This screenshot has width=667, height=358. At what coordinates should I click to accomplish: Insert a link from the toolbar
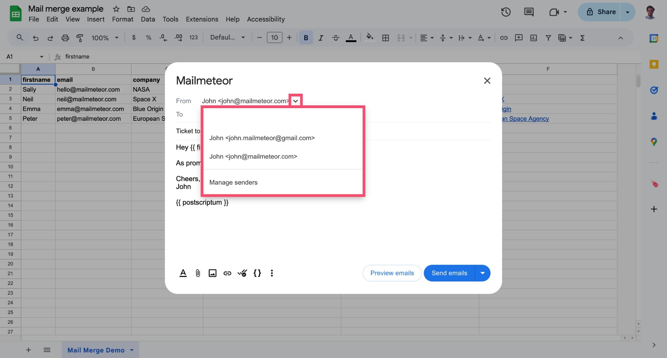pyautogui.click(x=504, y=38)
